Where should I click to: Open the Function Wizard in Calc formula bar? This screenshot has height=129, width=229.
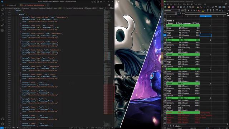point(178,14)
